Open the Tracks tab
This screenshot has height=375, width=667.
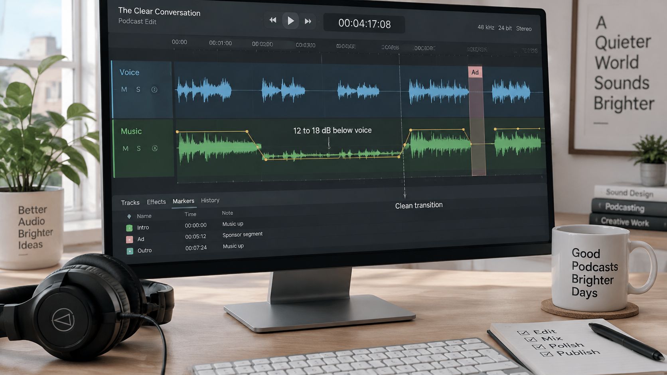point(130,202)
